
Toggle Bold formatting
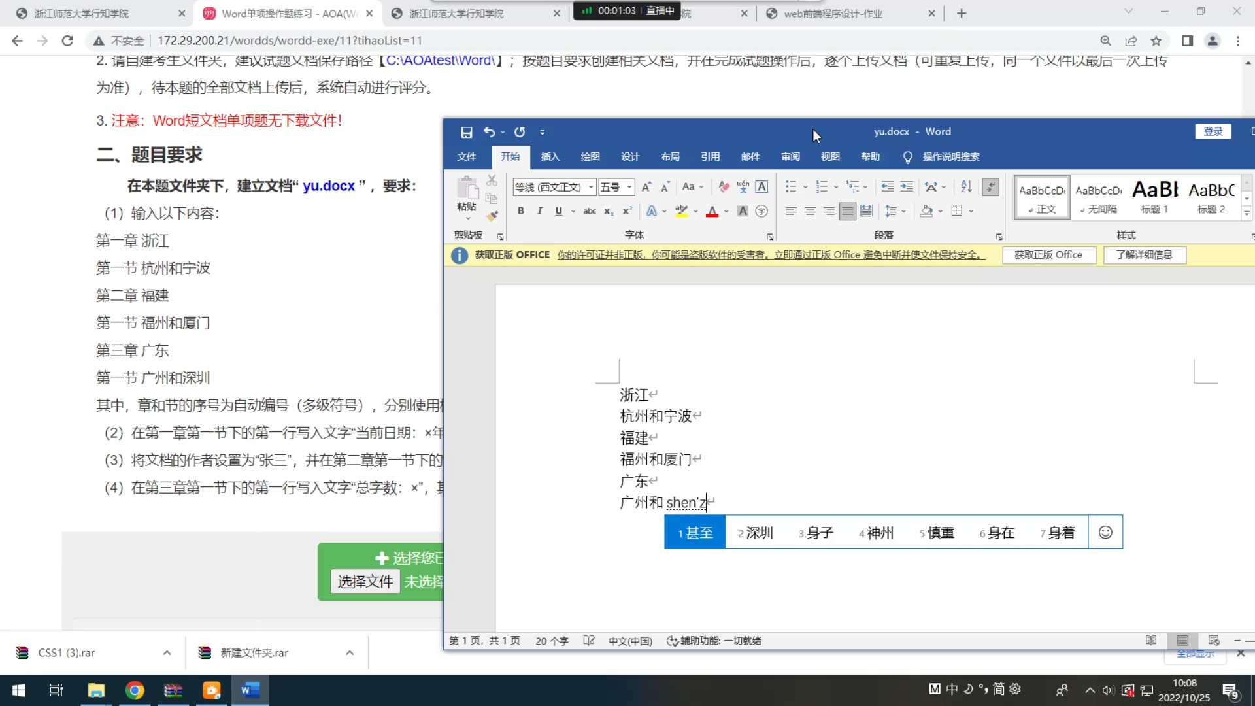point(521,211)
